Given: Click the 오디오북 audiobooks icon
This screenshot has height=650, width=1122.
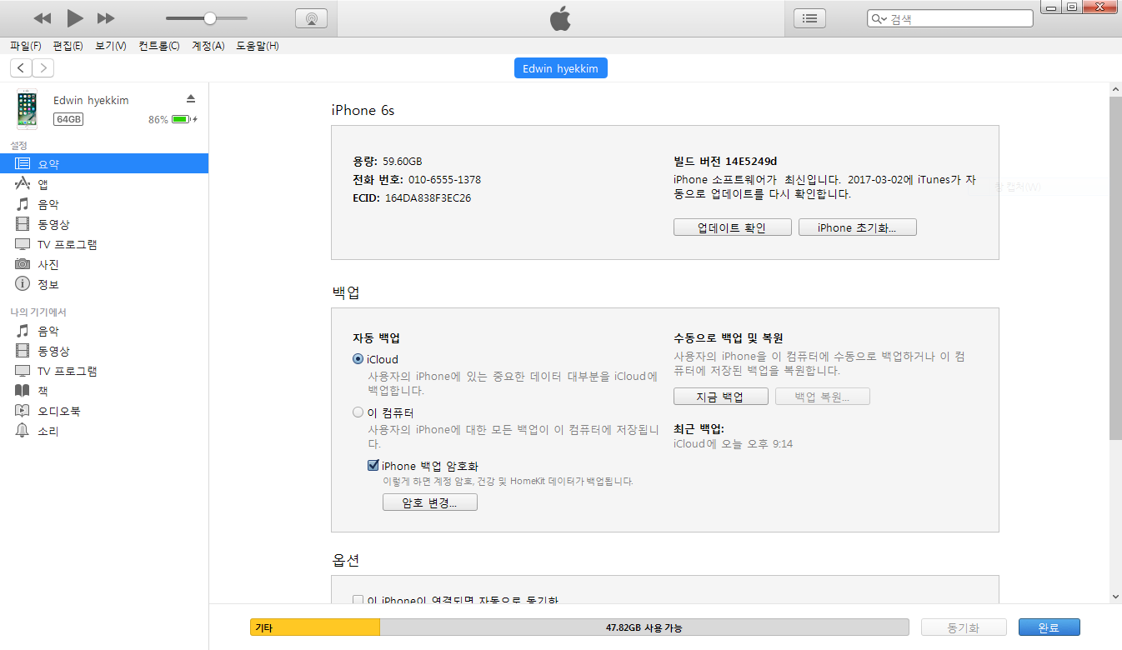Looking at the screenshot, I should pyautogui.click(x=23, y=411).
